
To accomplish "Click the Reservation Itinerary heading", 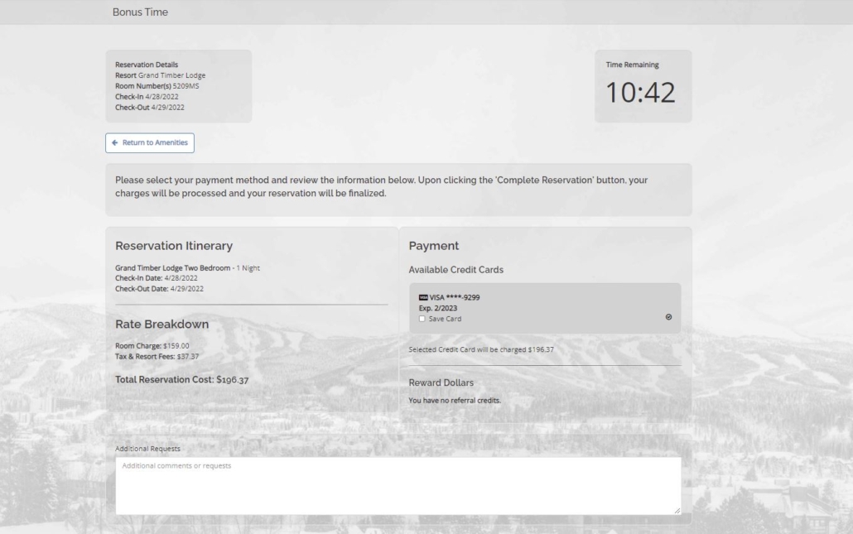I will tap(174, 246).
